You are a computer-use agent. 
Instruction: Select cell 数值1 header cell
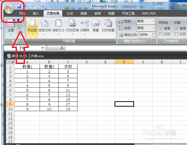click(27, 67)
